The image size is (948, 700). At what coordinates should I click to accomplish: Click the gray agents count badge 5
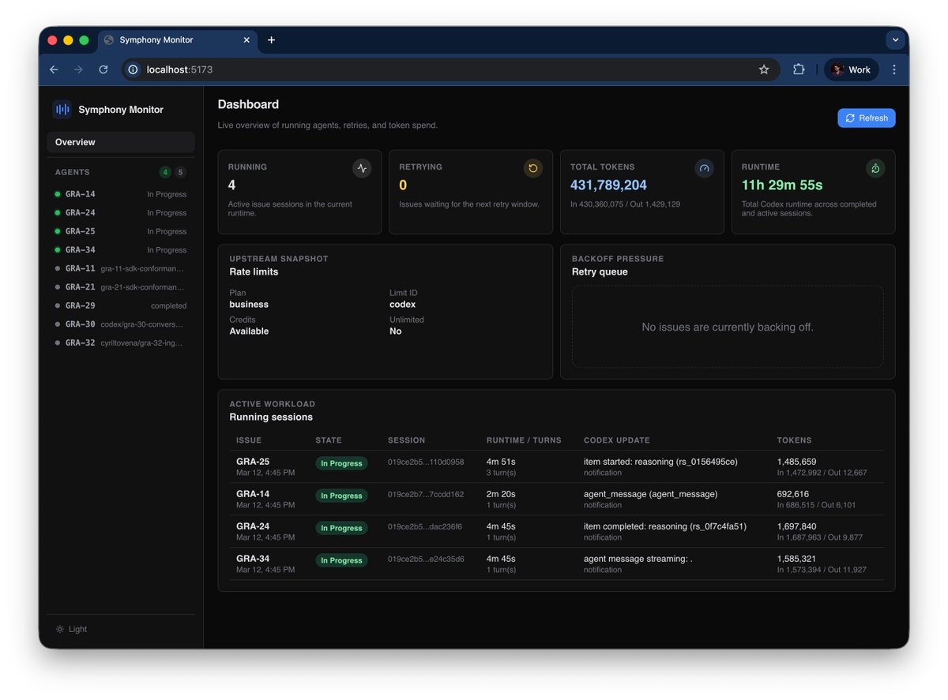click(x=181, y=172)
